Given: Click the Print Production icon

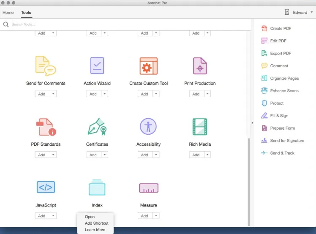Looking at the screenshot, I should (200, 66).
